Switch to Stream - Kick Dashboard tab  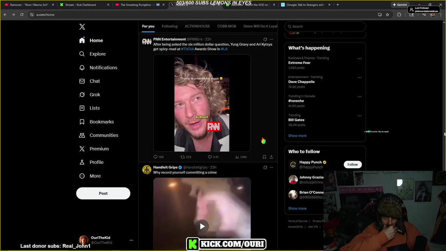pyautogui.click(x=84, y=5)
